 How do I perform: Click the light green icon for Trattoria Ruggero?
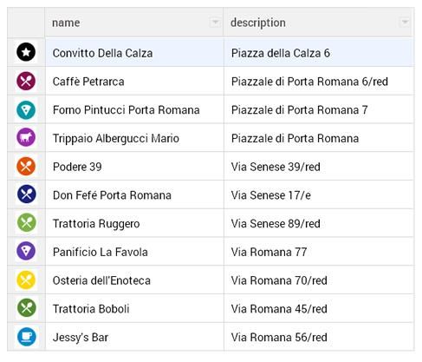[26, 222]
